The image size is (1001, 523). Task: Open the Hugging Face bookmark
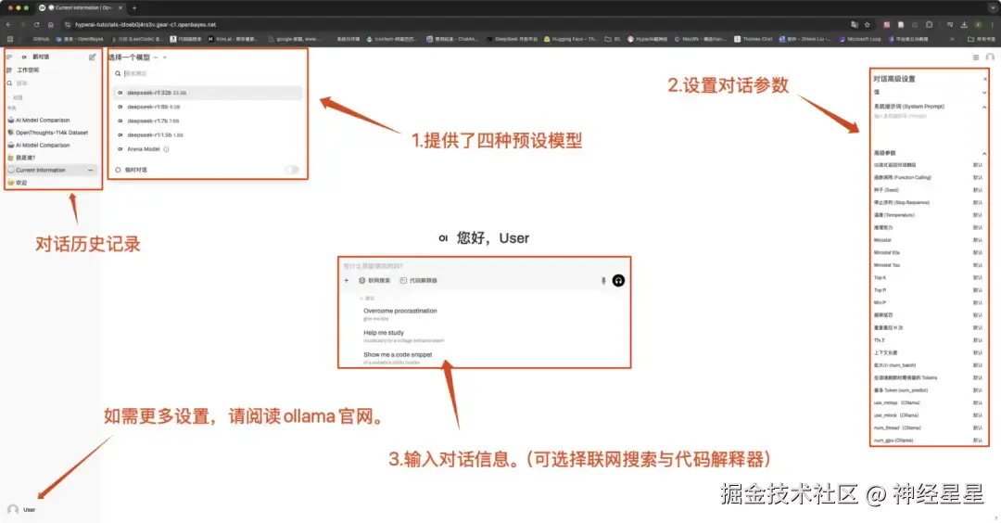570,39
